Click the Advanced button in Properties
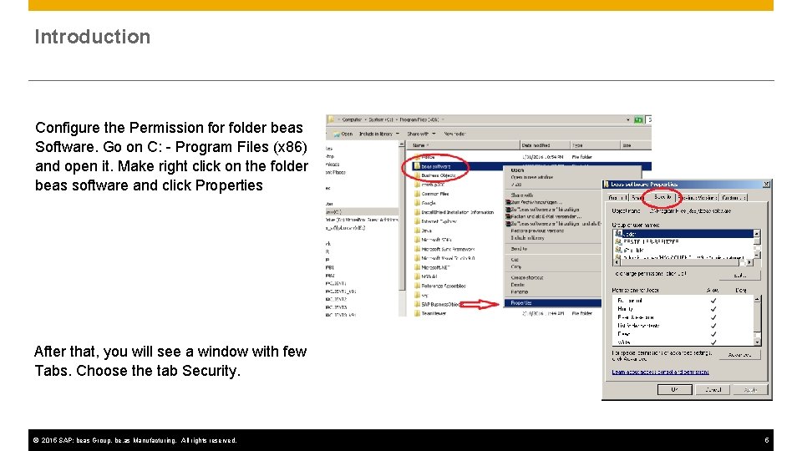 click(x=739, y=354)
